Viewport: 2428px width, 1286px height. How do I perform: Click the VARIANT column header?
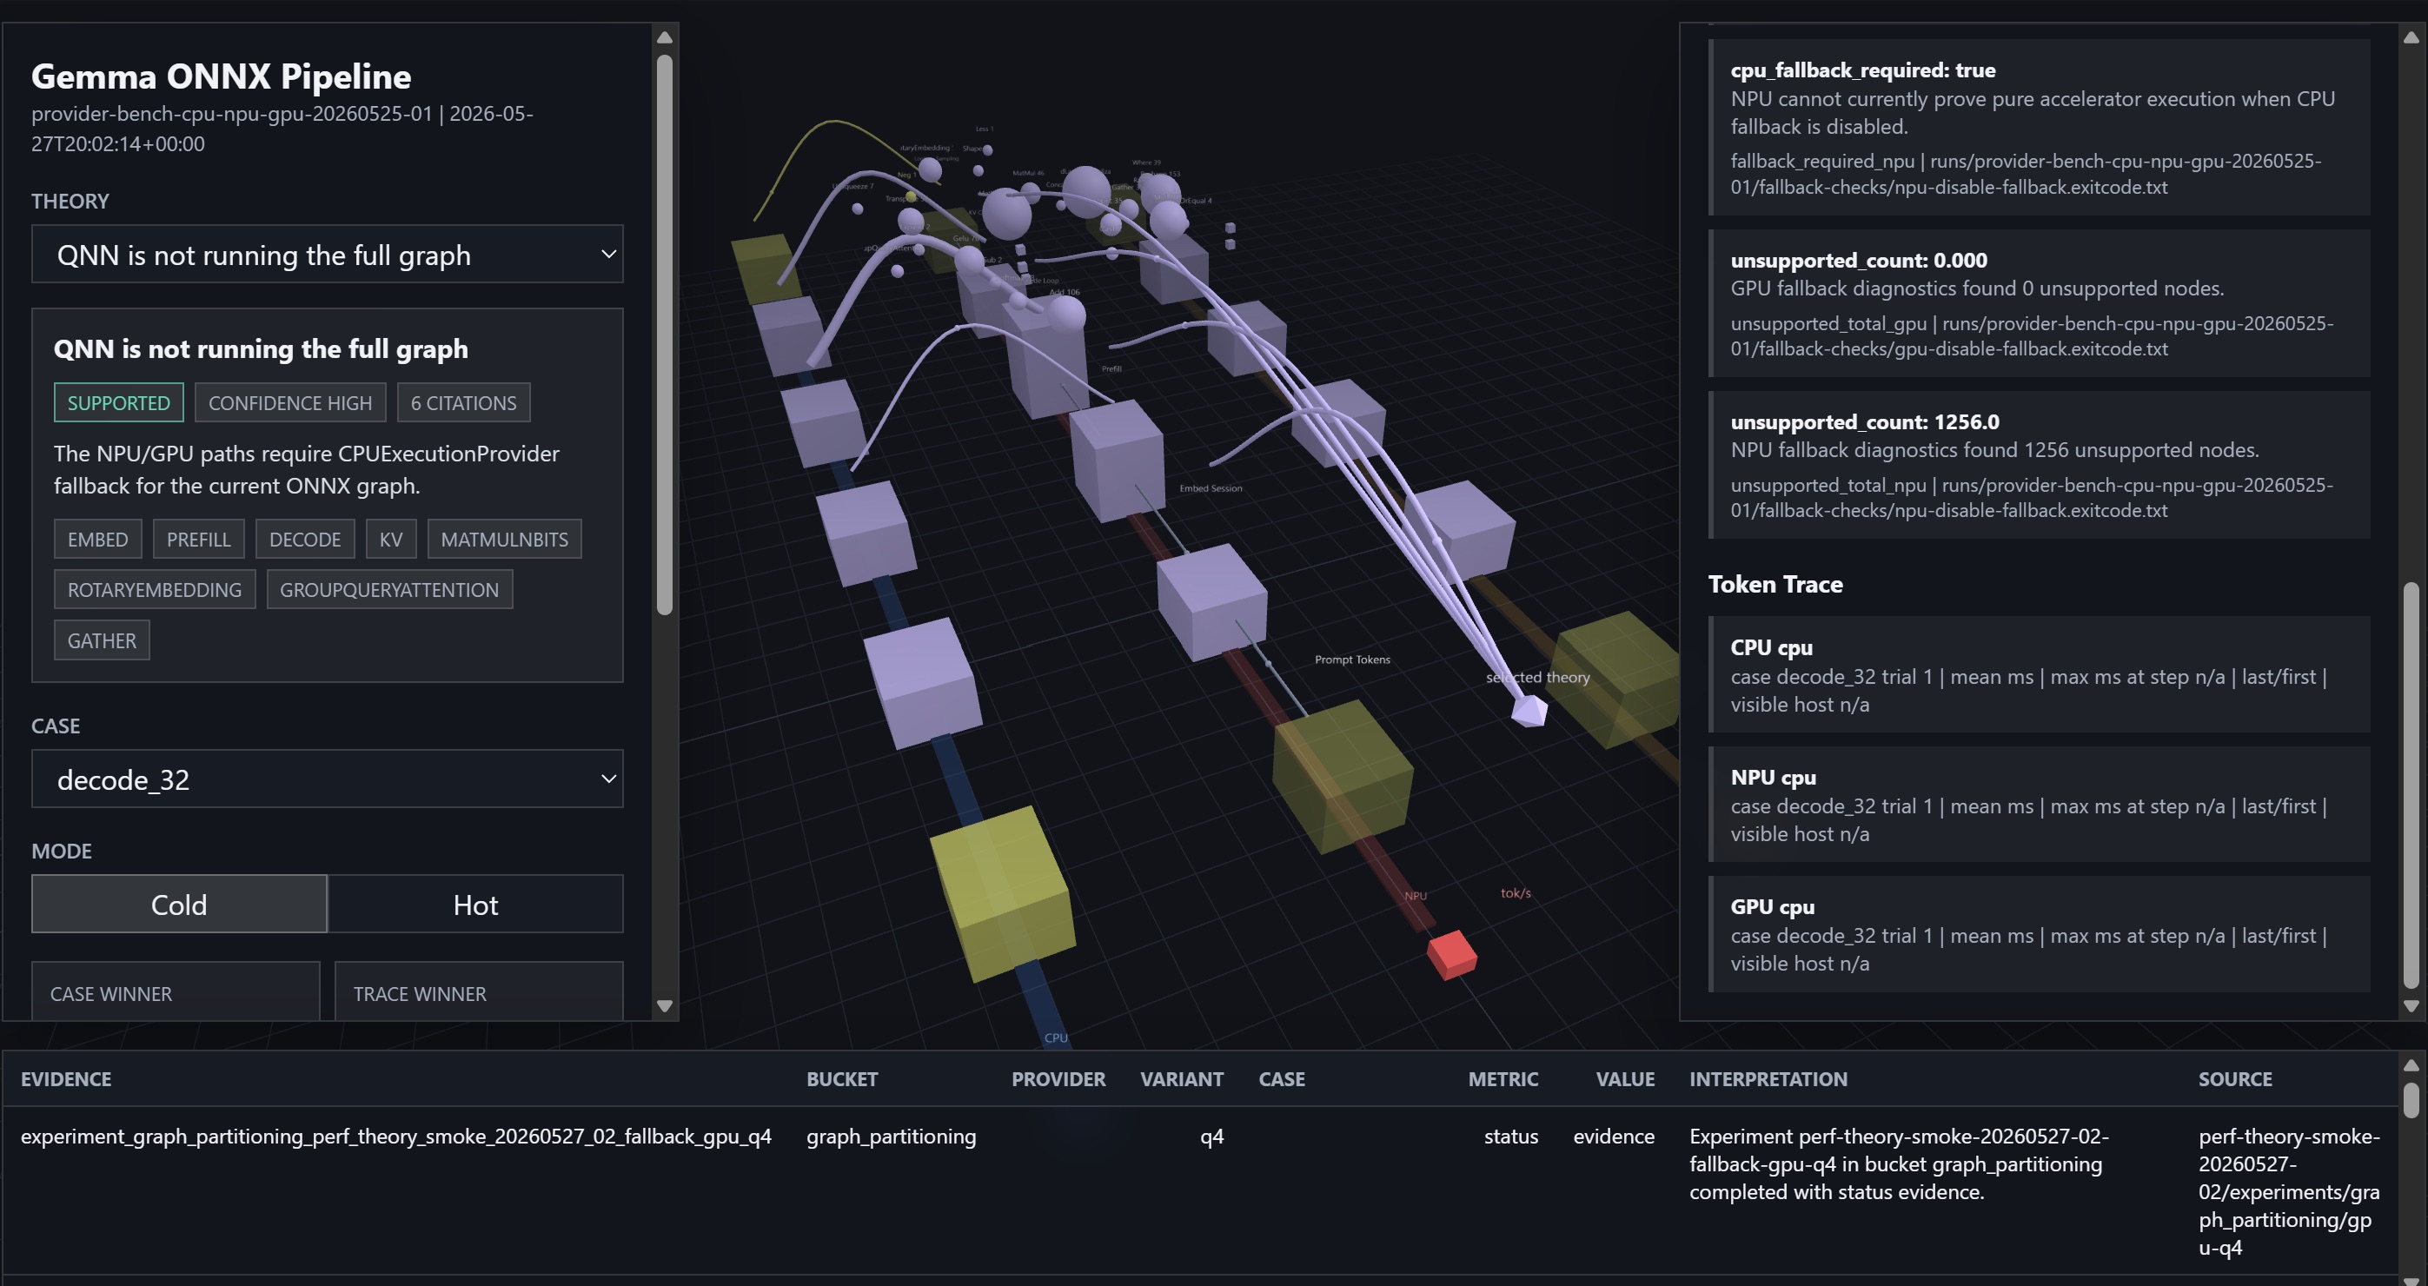(1182, 1078)
